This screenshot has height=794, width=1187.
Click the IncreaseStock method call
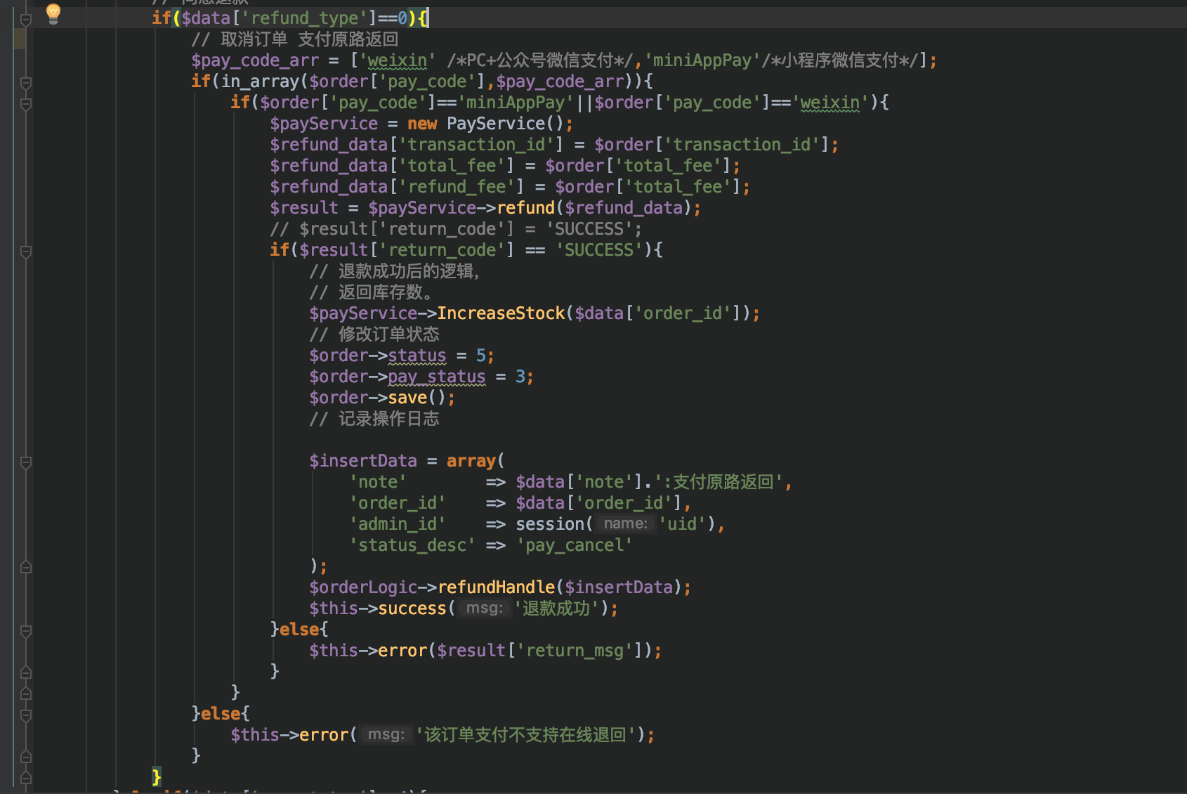click(x=501, y=313)
